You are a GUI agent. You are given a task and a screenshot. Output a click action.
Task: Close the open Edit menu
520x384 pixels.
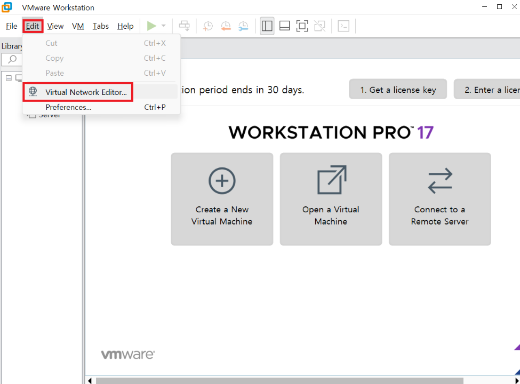[33, 26]
